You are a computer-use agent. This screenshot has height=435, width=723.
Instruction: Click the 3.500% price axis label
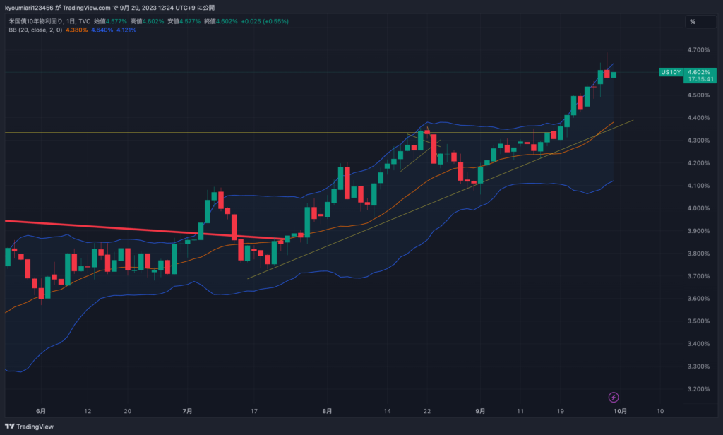pyautogui.click(x=698, y=321)
